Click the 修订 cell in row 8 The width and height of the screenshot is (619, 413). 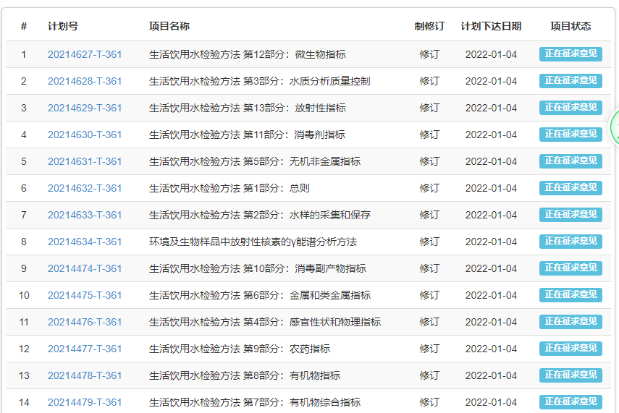tap(429, 242)
